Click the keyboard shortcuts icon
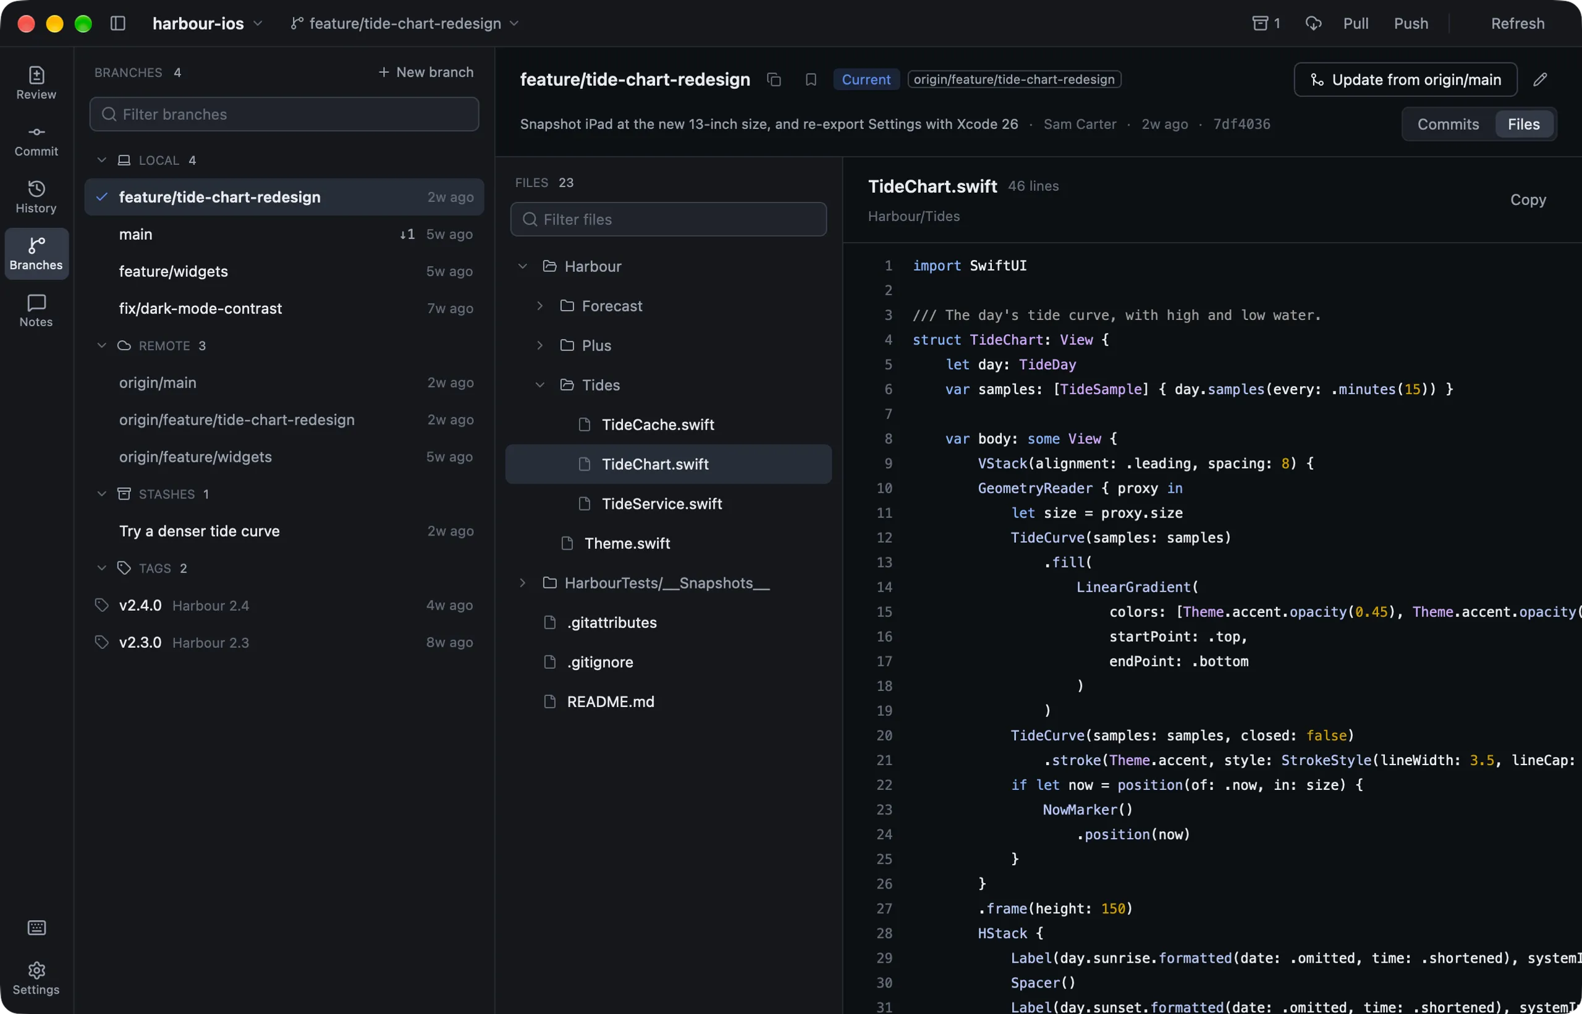 tap(36, 928)
